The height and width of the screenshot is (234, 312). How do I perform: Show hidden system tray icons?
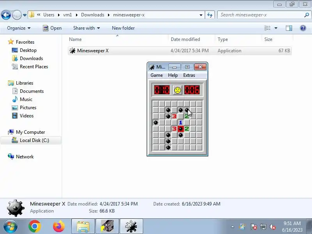[x=232, y=227]
